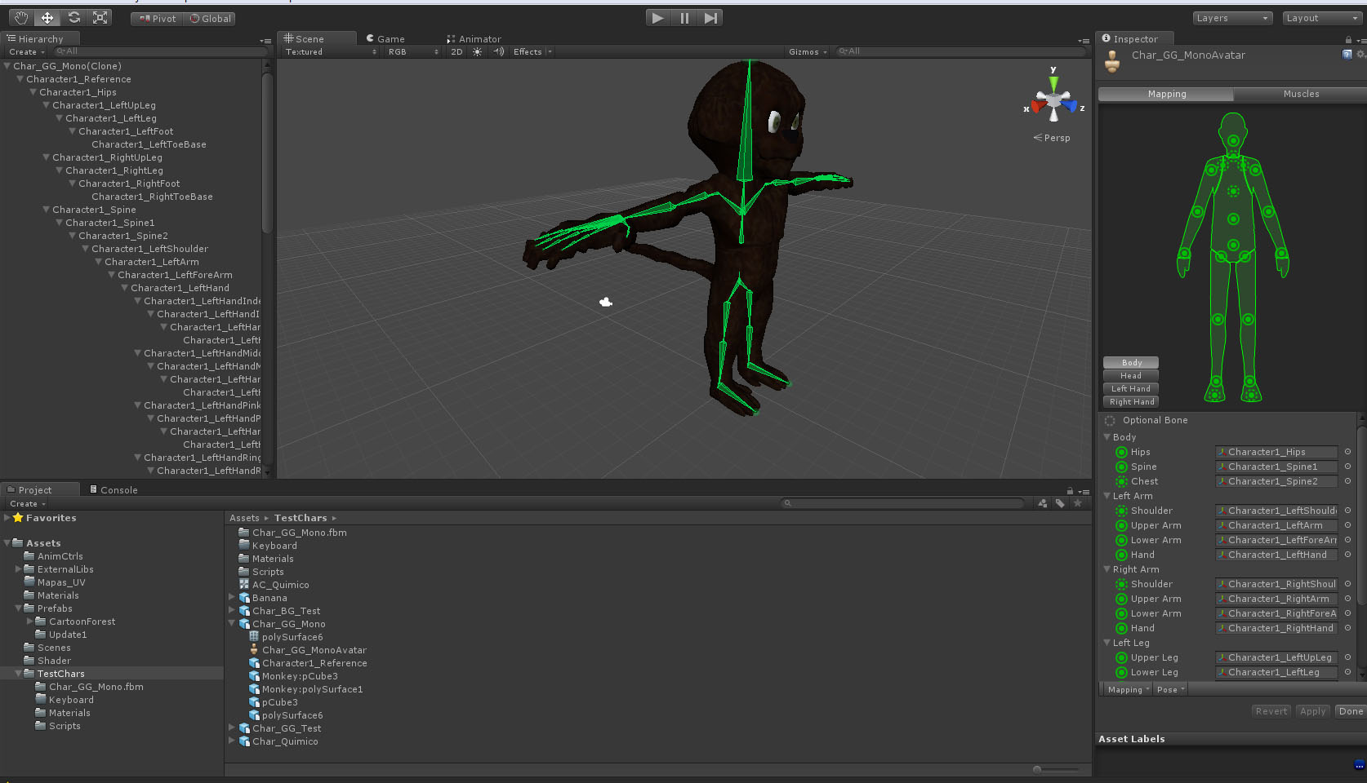
Task: Click the Project search field
Action: (902, 503)
